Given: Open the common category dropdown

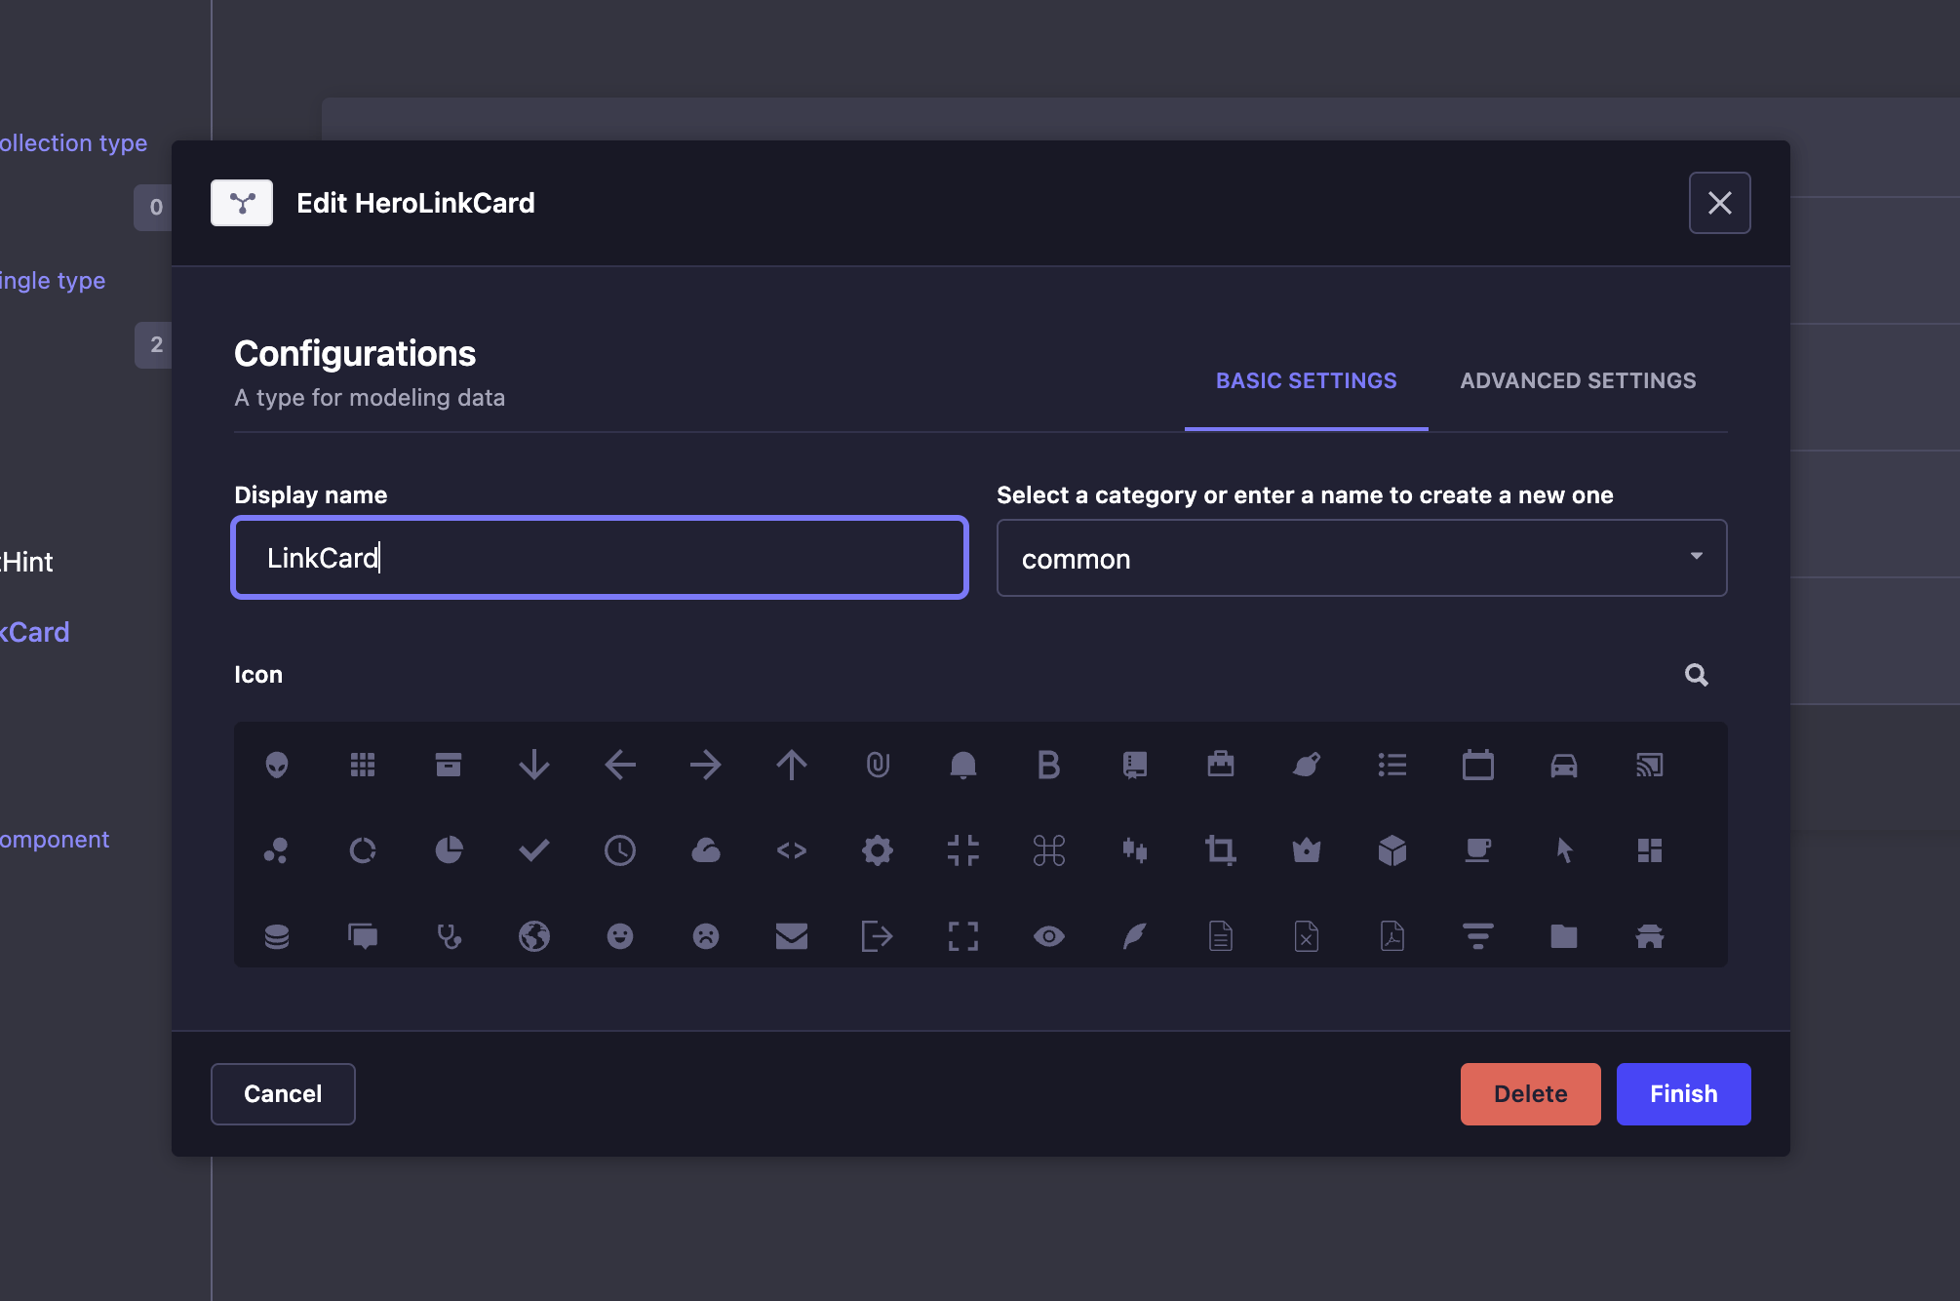Looking at the screenshot, I should pos(1361,558).
